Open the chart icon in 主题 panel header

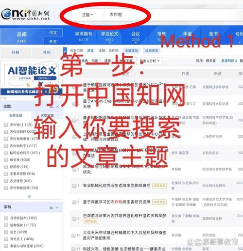52,107
